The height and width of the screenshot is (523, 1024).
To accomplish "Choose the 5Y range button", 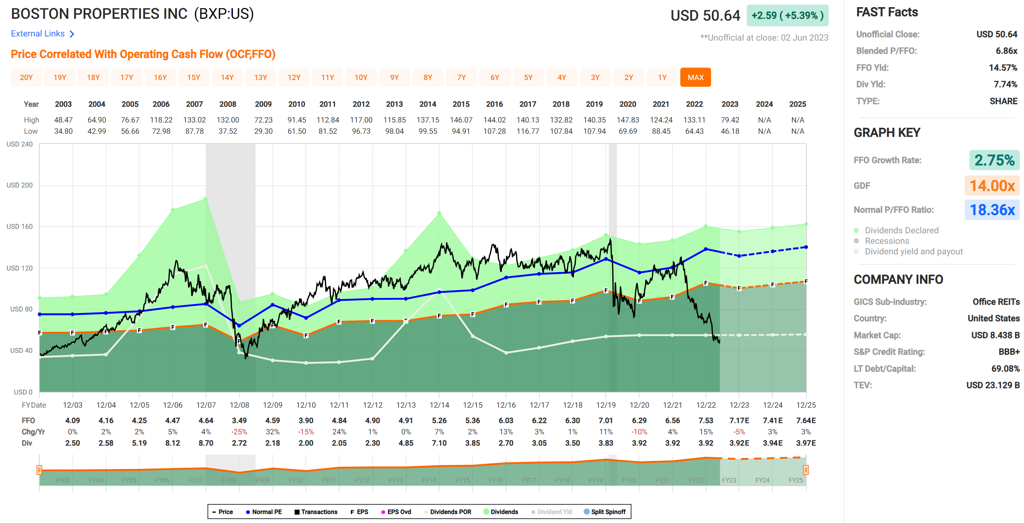I will (x=528, y=77).
